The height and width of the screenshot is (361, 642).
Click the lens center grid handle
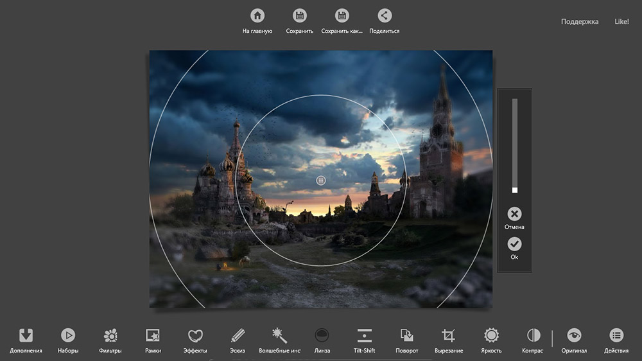pos(321,180)
